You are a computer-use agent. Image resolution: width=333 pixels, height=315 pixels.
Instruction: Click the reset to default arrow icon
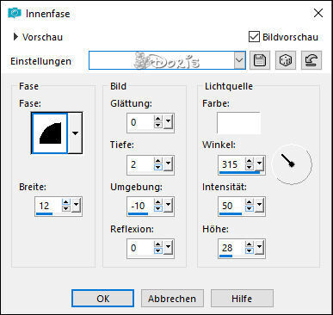point(311,60)
